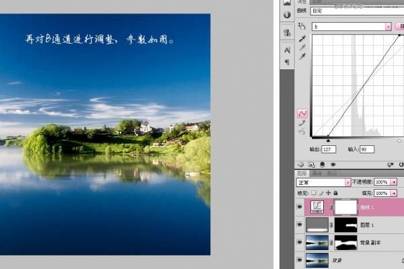
Task: Click the reset adjustment icon
Action: pos(401,165)
